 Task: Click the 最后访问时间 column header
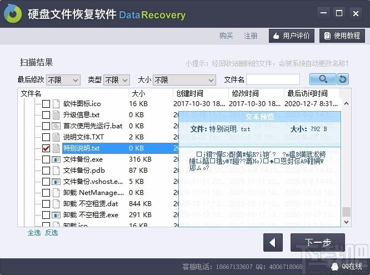312,93
